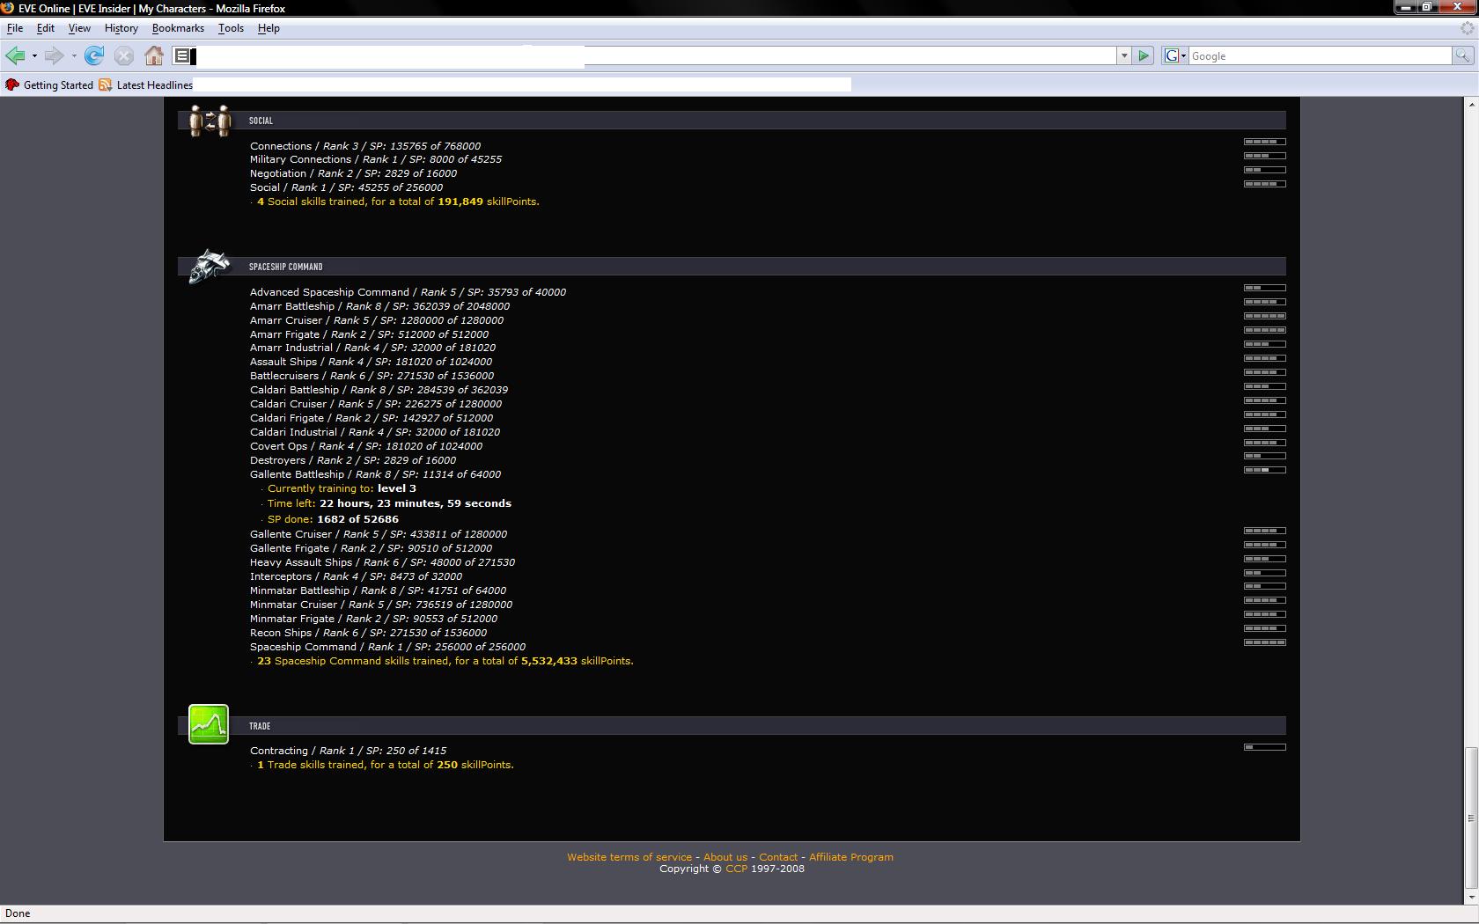1479x924 pixels.
Task: Click the 'Recon Ships' skill row text
Action: coord(368,633)
